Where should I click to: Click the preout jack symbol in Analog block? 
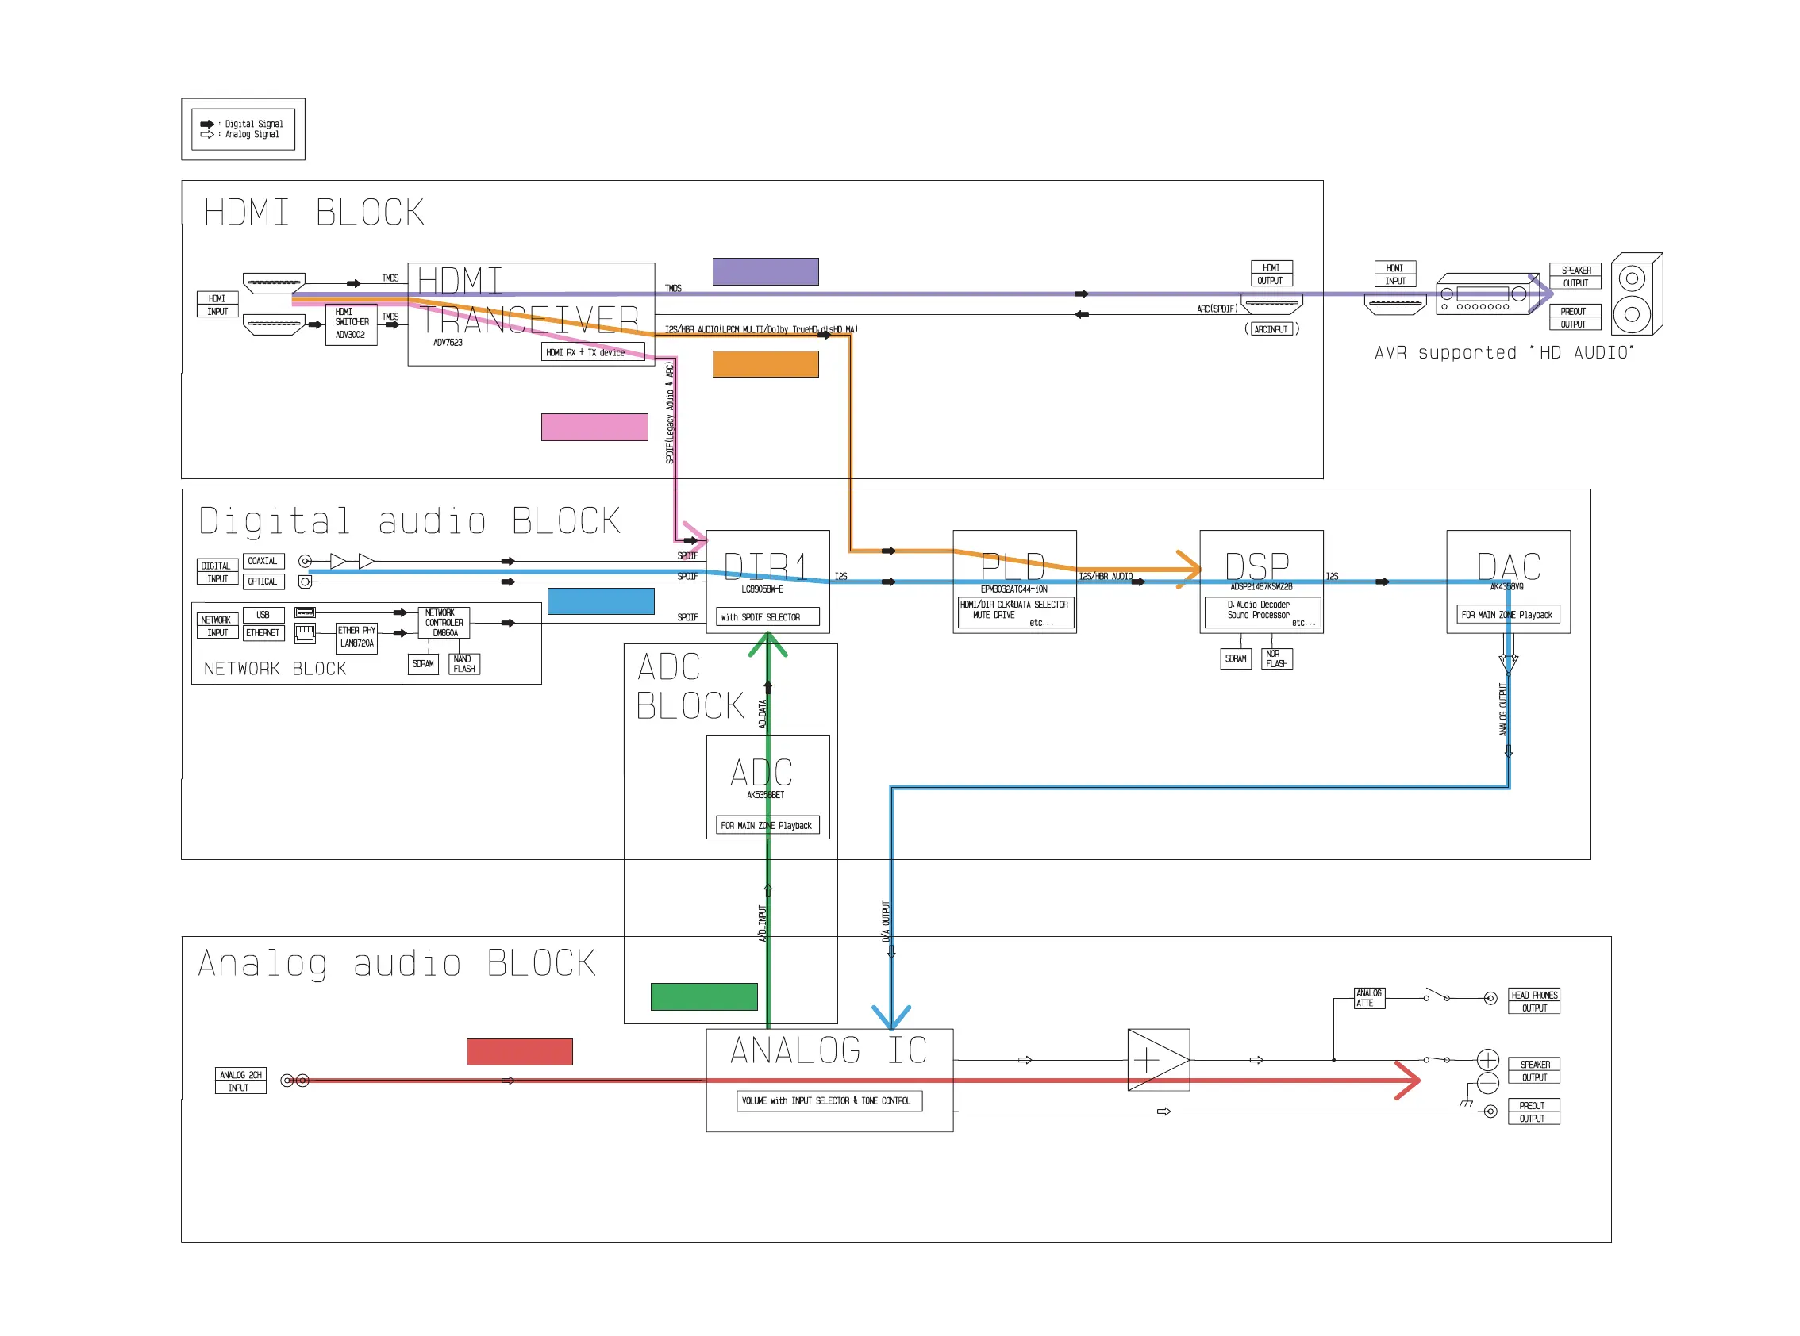pyautogui.click(x=1490, y=1113)
